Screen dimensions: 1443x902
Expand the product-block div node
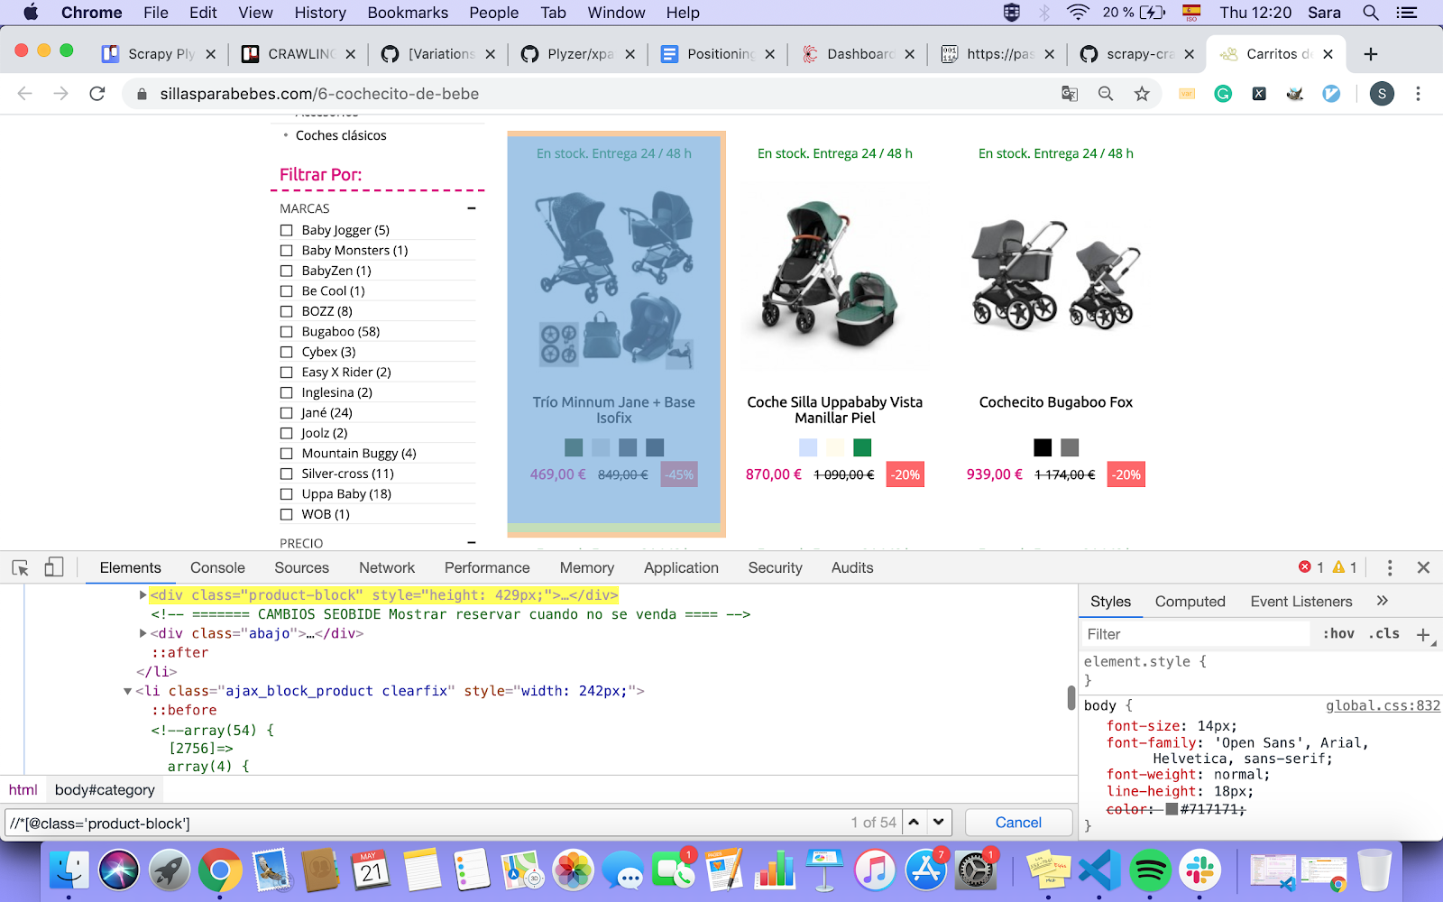coord(142,594)
